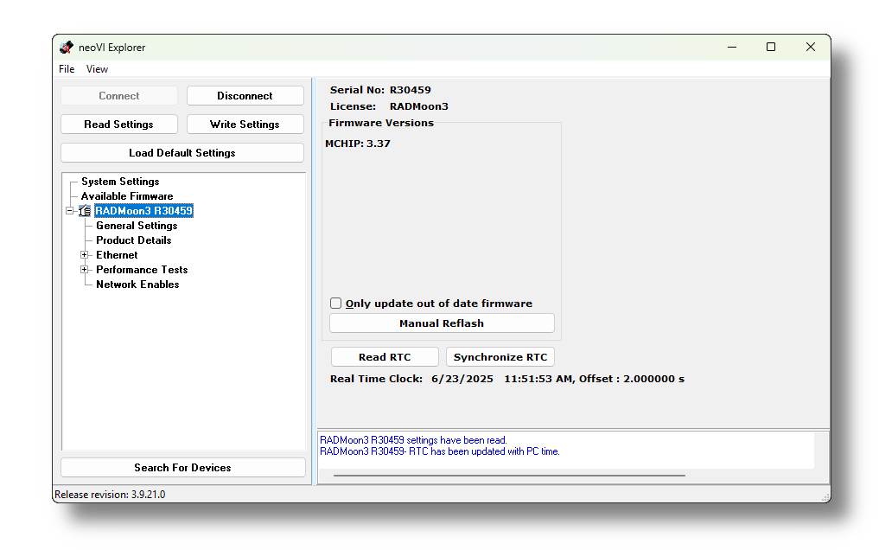Synchronize RTC with PC time
879x550 pixels.
click(x=500, y=357)
